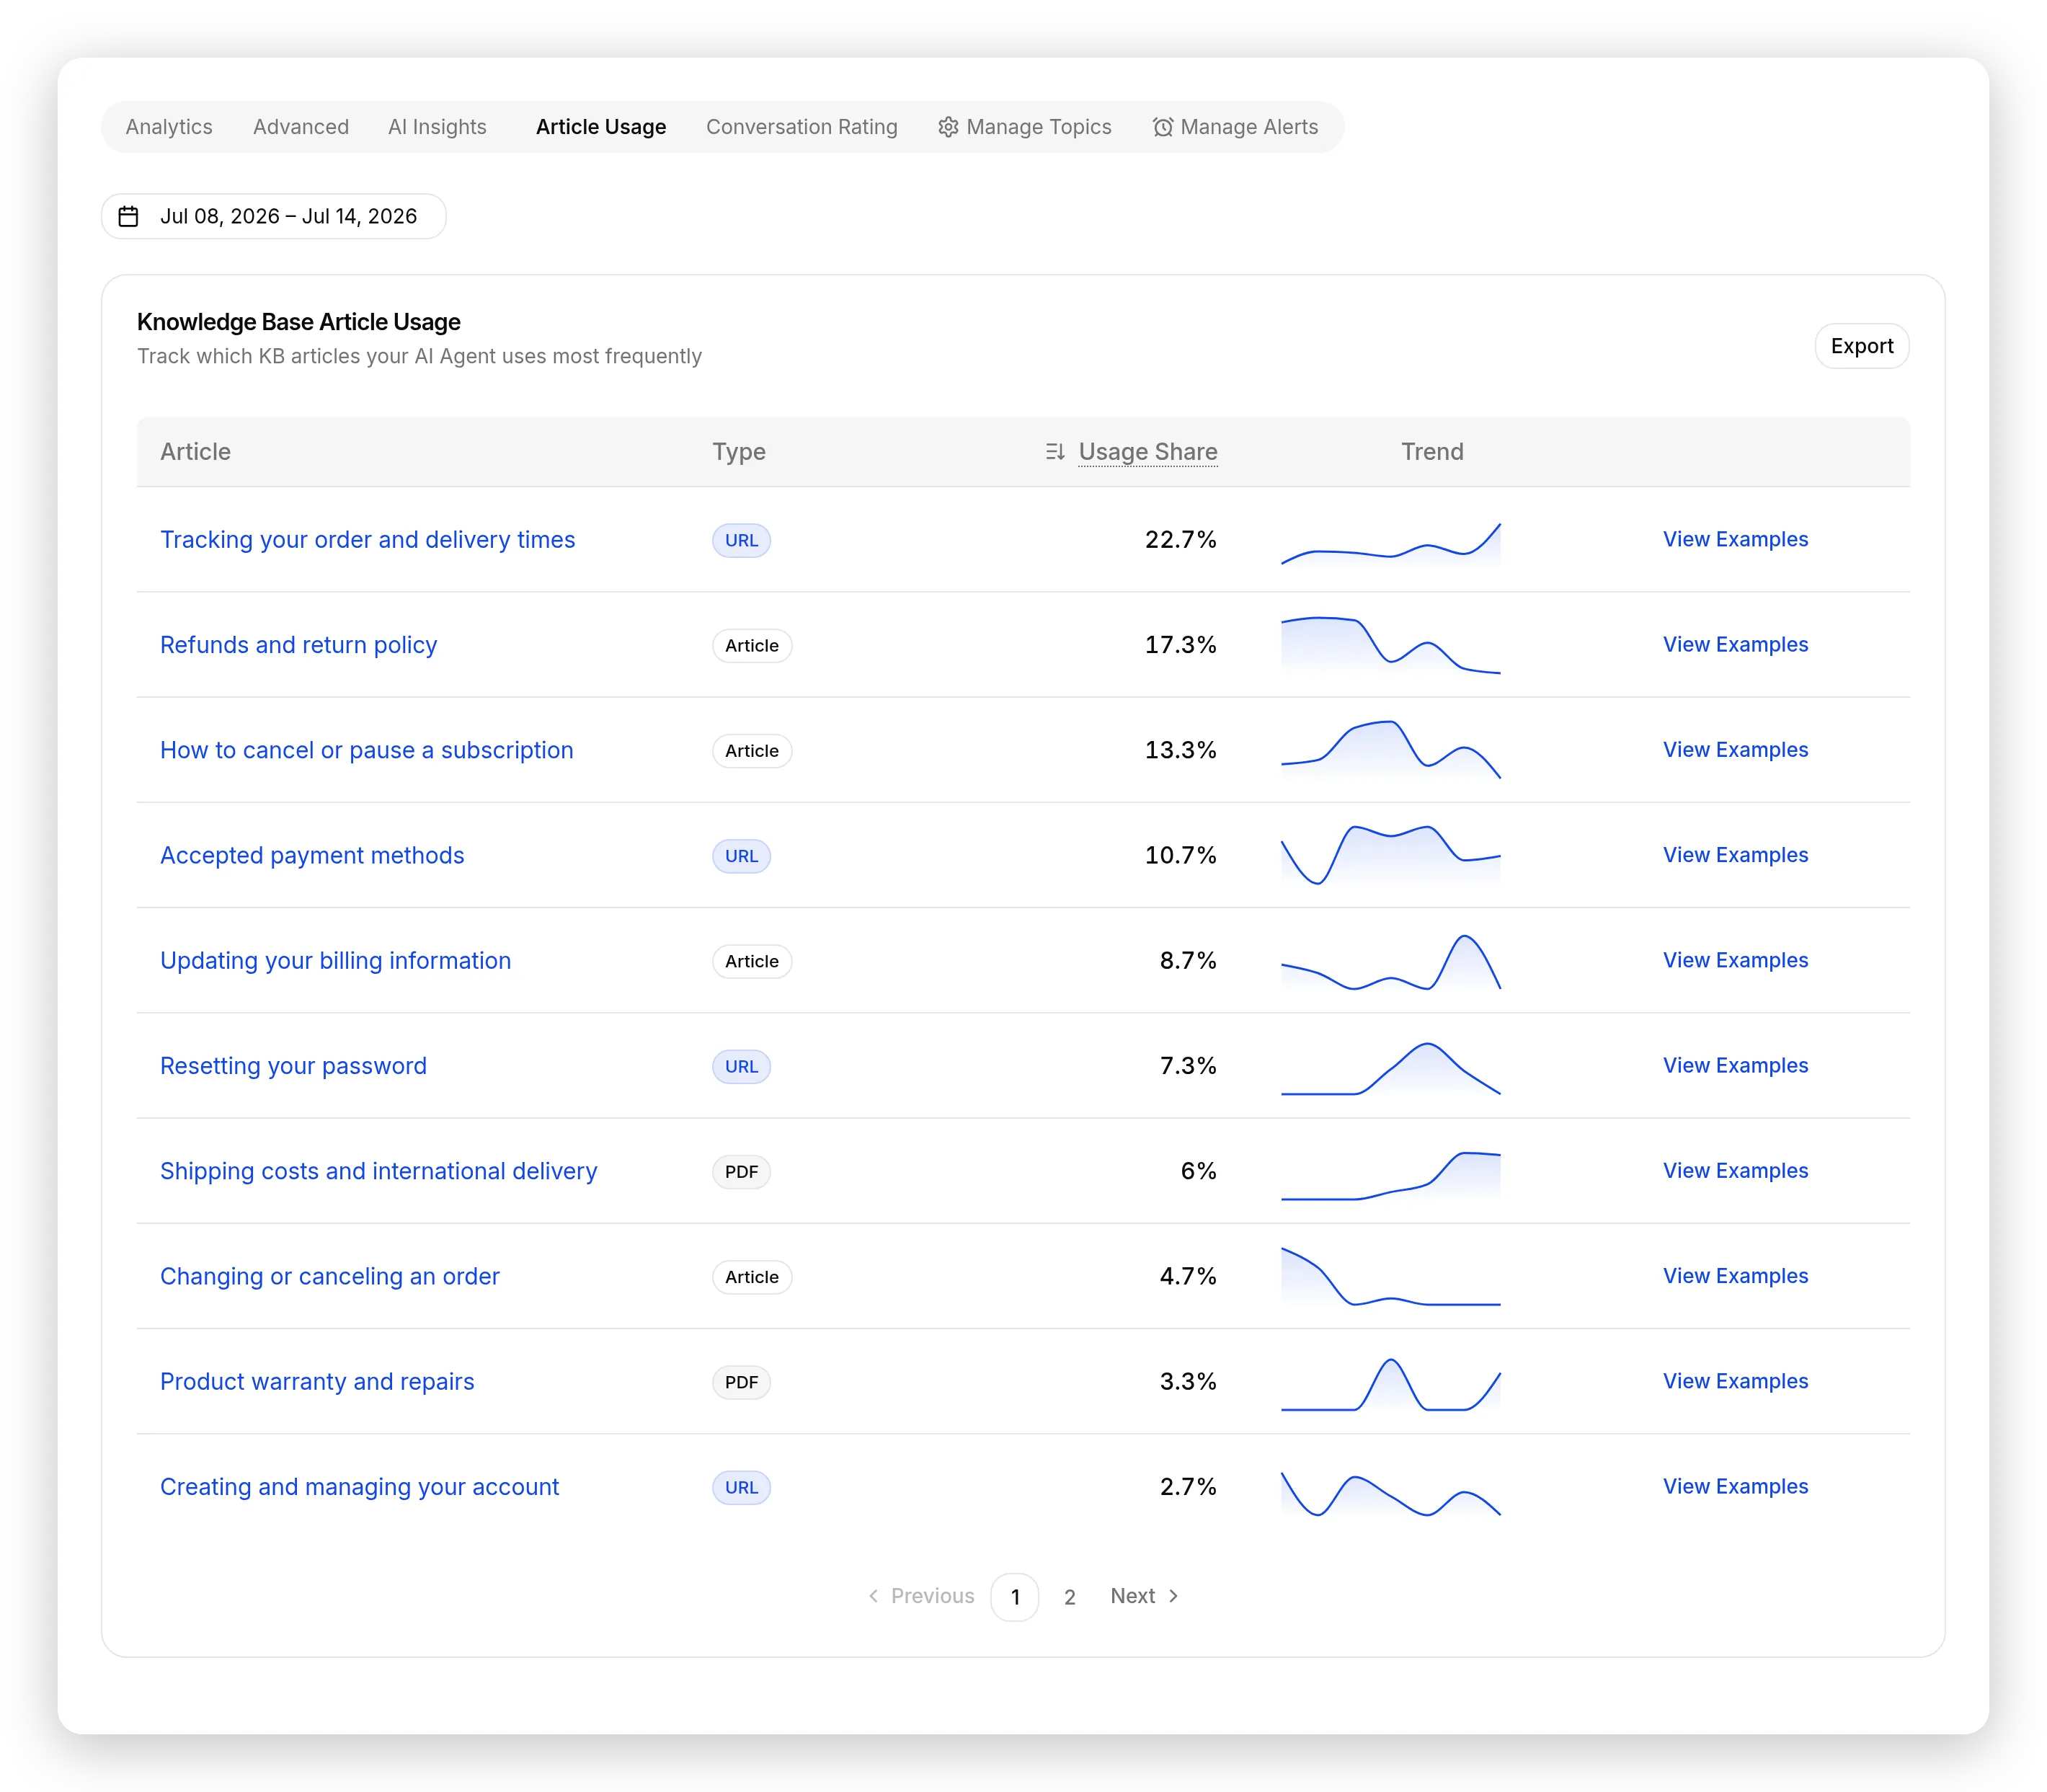Open Tracking your order and delivery times article
The width and height of the screenshot is (2047, 1792).
[x=368, y=540]
